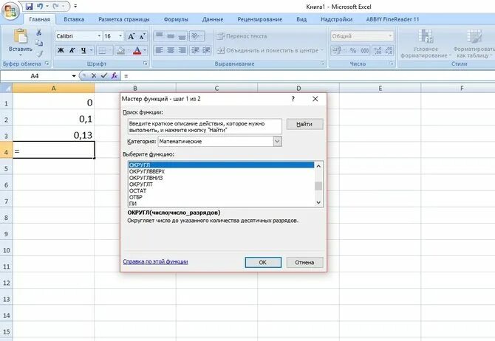Screen dimensions: 495x341
Task: Go to the Рецензирование tab
Action: pos(260,19)
